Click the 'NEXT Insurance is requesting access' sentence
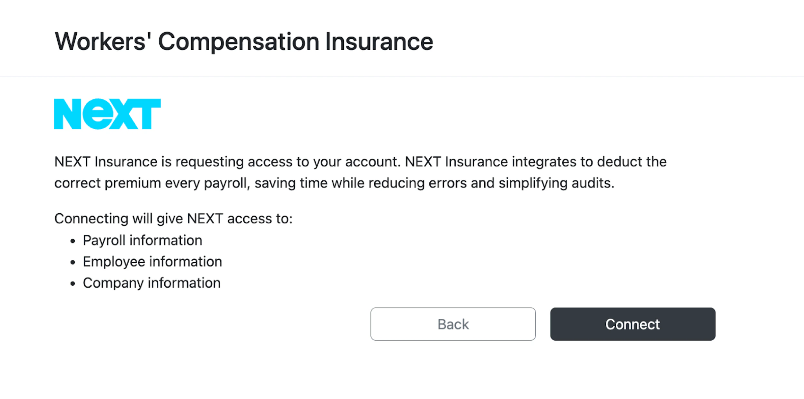The width and height of the screenshot is (804, 399). [x=227, y=162]
